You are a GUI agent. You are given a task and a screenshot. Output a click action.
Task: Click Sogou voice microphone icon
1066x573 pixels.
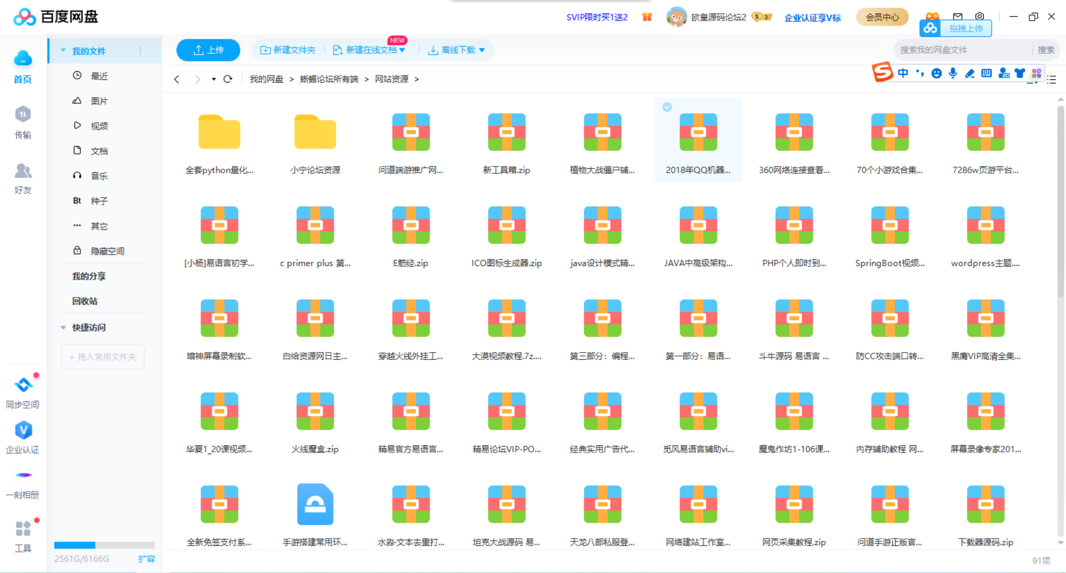[953, 73]
